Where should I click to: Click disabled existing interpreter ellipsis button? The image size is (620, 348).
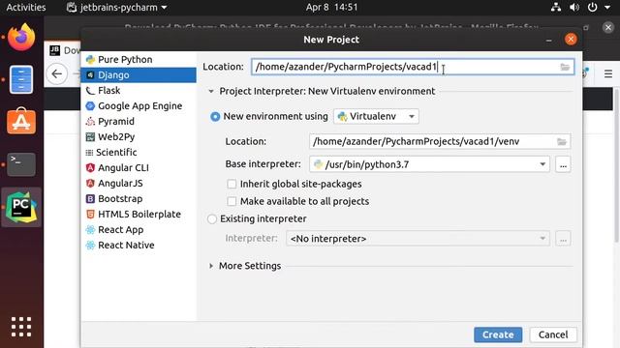[563, 239]
